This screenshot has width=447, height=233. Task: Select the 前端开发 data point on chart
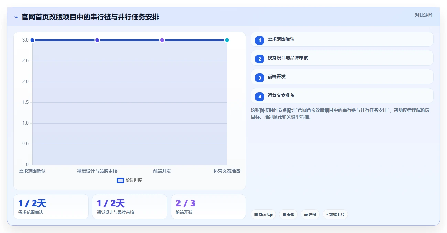click(x=162, y=40)
